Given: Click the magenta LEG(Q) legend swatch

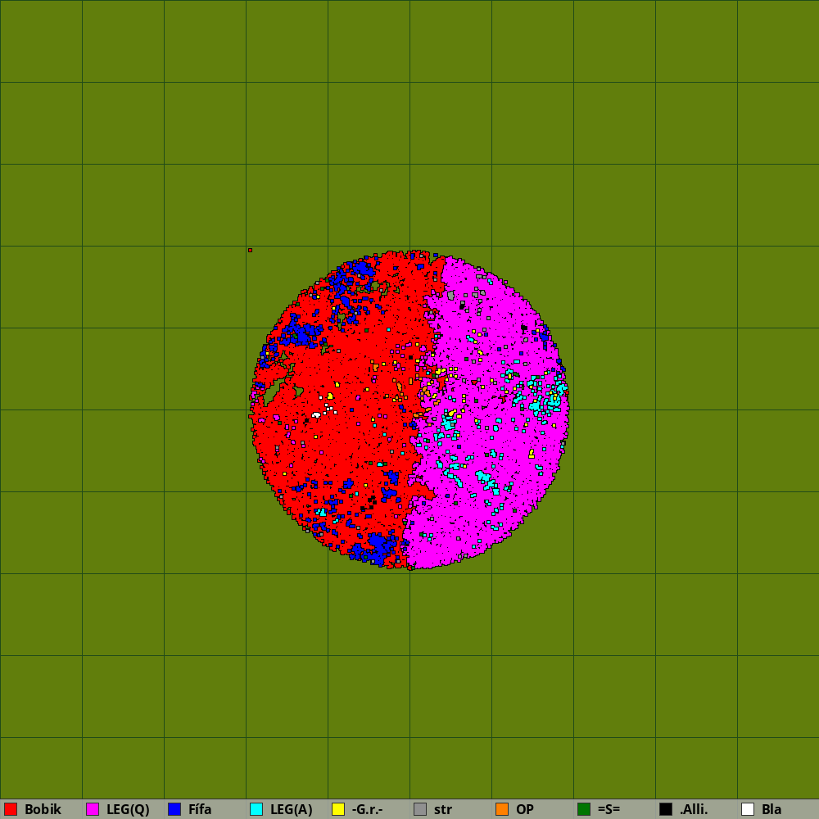Looking at the screenshot, I should pos(93,809).
